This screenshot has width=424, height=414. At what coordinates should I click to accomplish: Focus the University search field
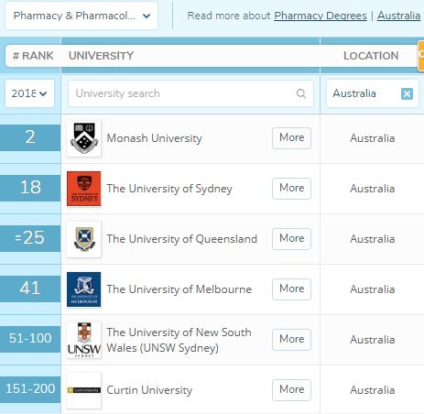(190, 93)
